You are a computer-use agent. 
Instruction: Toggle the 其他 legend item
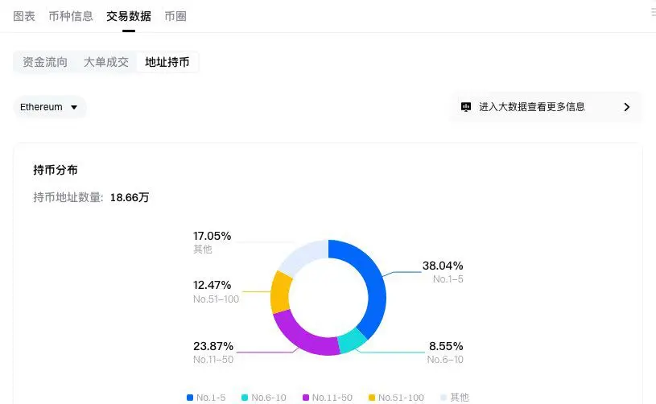click(x=455, y=398)
